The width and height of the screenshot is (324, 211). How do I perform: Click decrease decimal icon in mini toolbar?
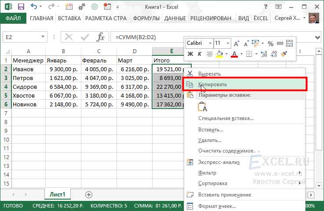click(273, 54)
